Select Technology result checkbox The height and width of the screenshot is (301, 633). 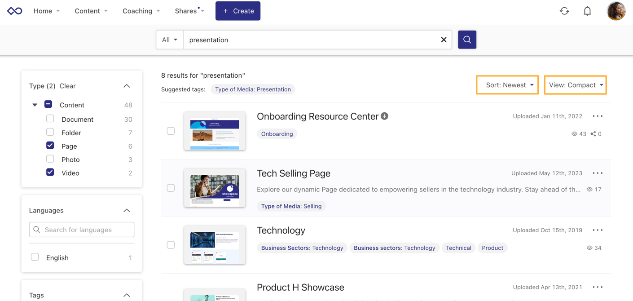[171, 245]
